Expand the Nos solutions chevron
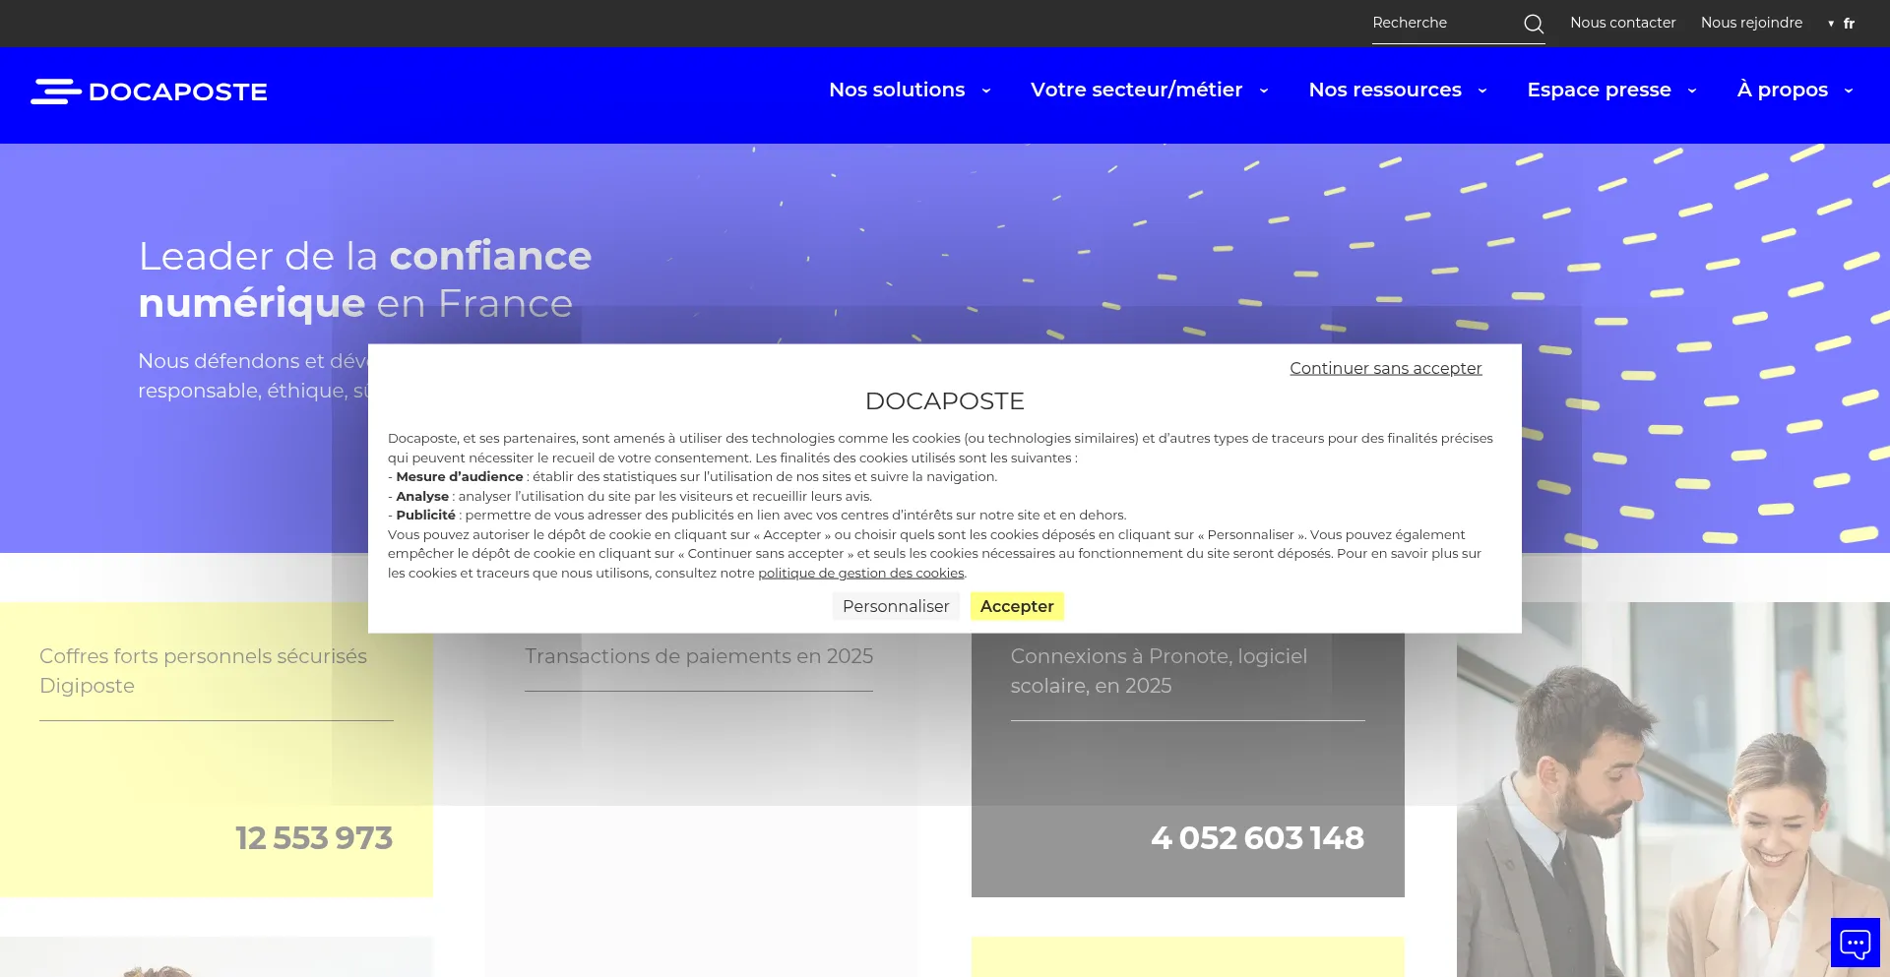Screen dimensions: 1890x977 [x=985, y=91]
